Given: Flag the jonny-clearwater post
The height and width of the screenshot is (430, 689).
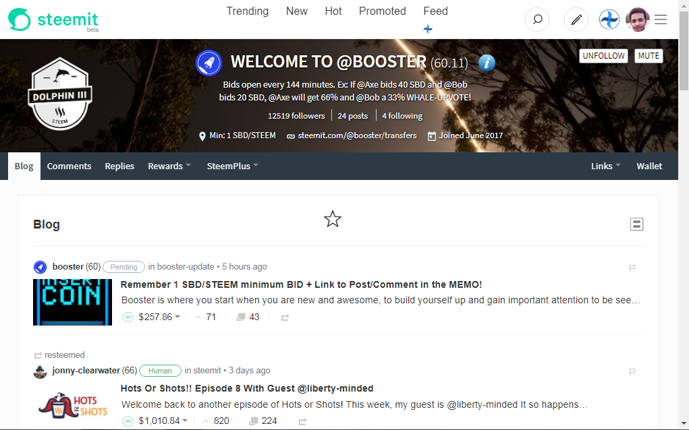Looking at the screenshot, I should click(632, 371).
